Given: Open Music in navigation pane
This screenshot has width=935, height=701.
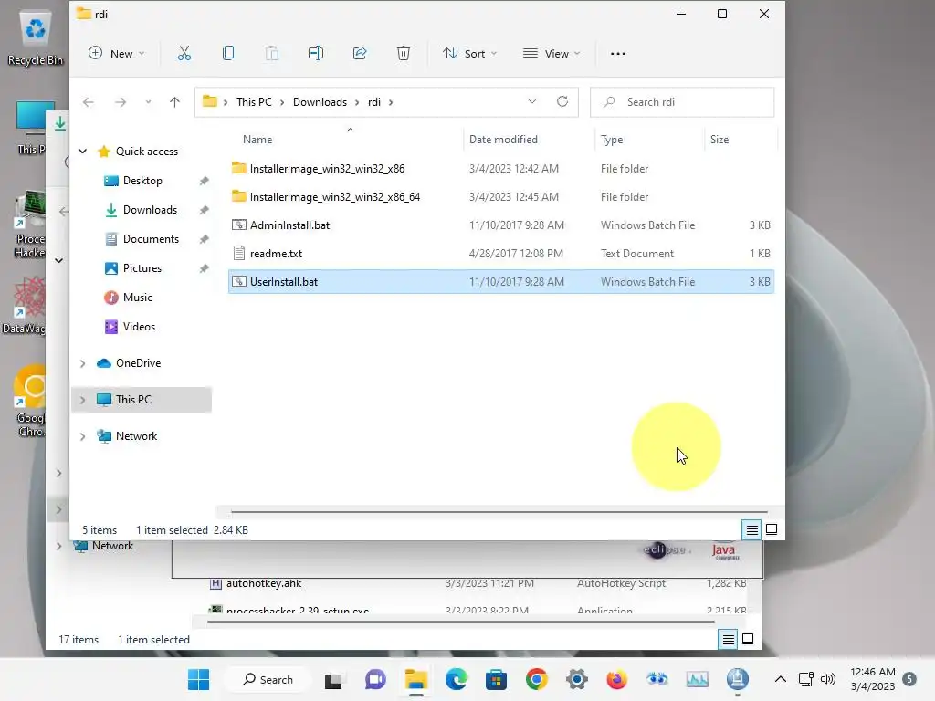Looking at the screenshot, I should click(x=137, y=298).
